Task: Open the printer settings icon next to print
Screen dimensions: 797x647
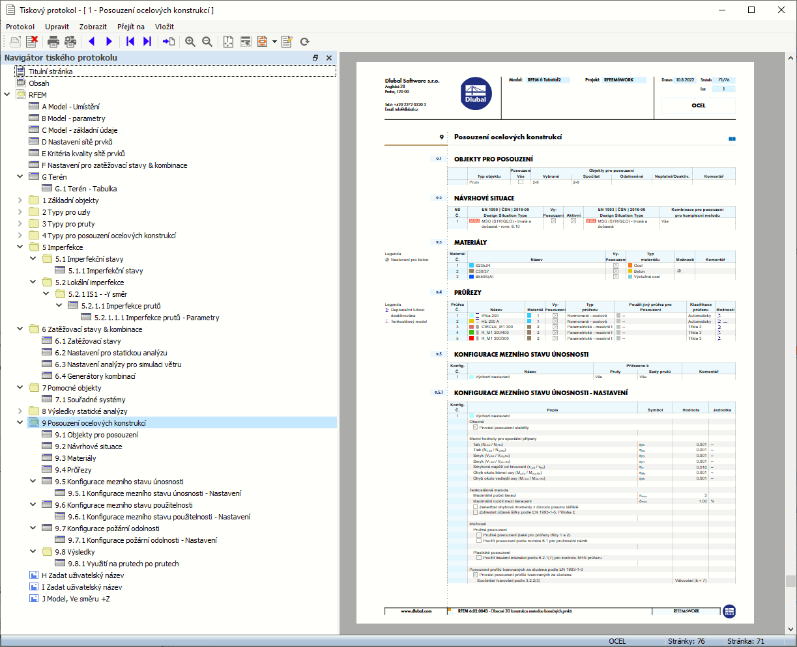Action: point(70,42)
